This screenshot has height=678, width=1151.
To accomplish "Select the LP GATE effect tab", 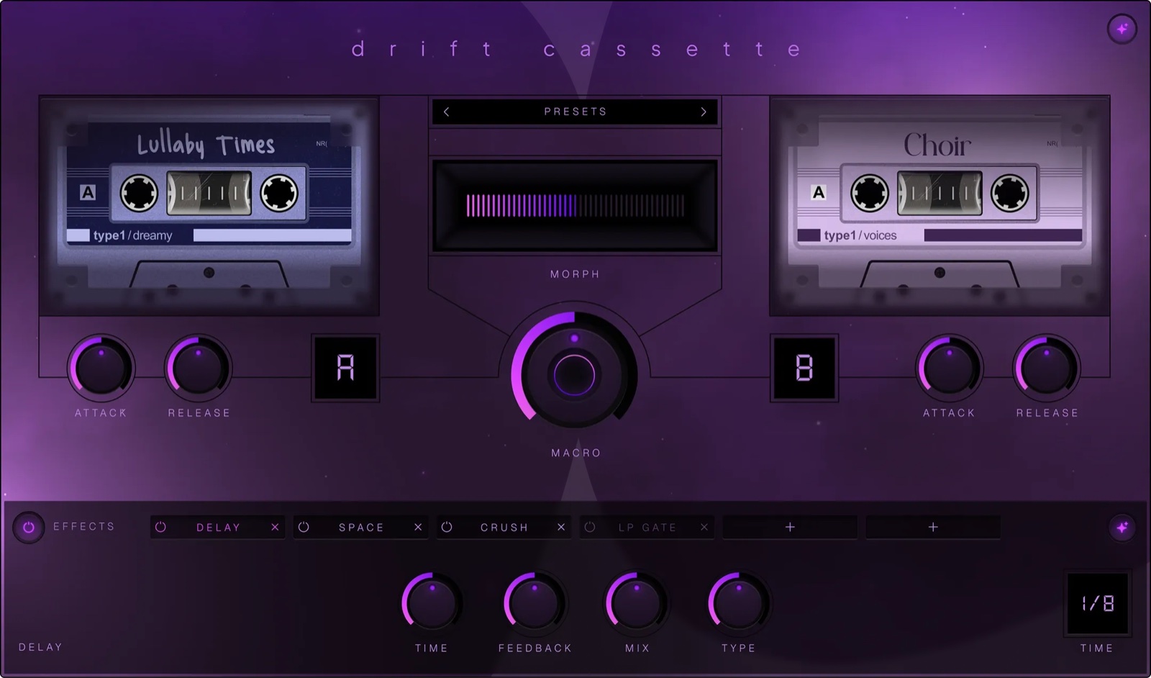I will [x=647, y=528].
